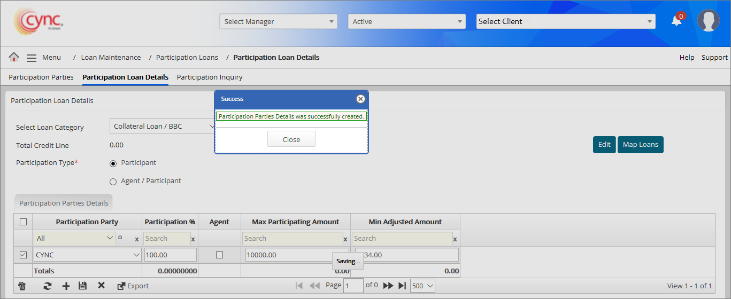Click the floppy disk save icon
The width and height of the screenshot is (731, 299).
pyautogui.click(x=82, y=286)
